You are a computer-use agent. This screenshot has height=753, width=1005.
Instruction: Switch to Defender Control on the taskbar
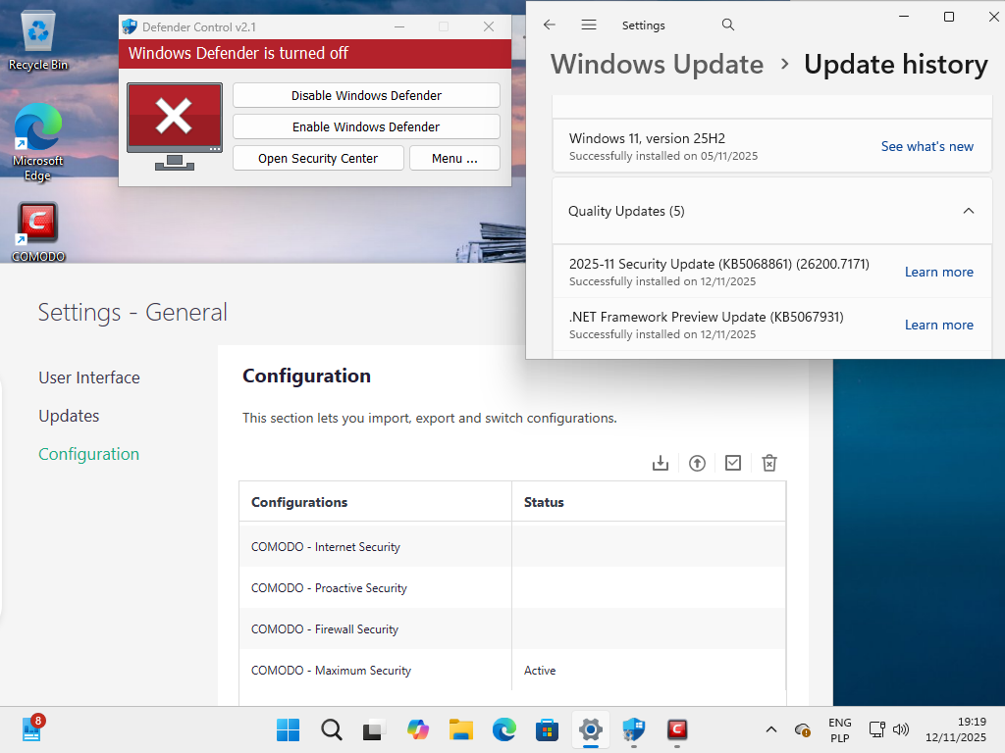click(634, 729)
